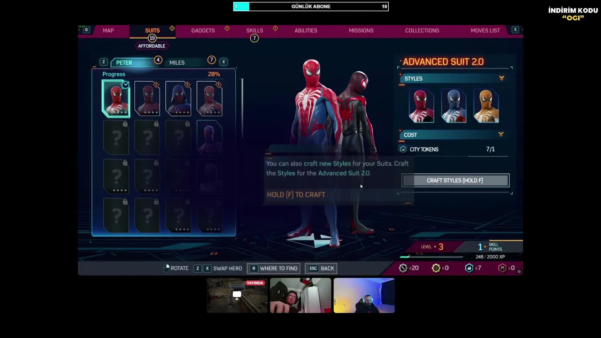The height and width of the screenshot is (338, 601).
Task: Click the mouse icon beside ROTATE
Action: coord(166,268)
